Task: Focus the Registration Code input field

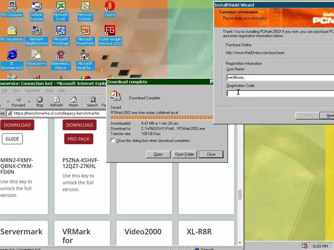Action: (x=280, y=93)
